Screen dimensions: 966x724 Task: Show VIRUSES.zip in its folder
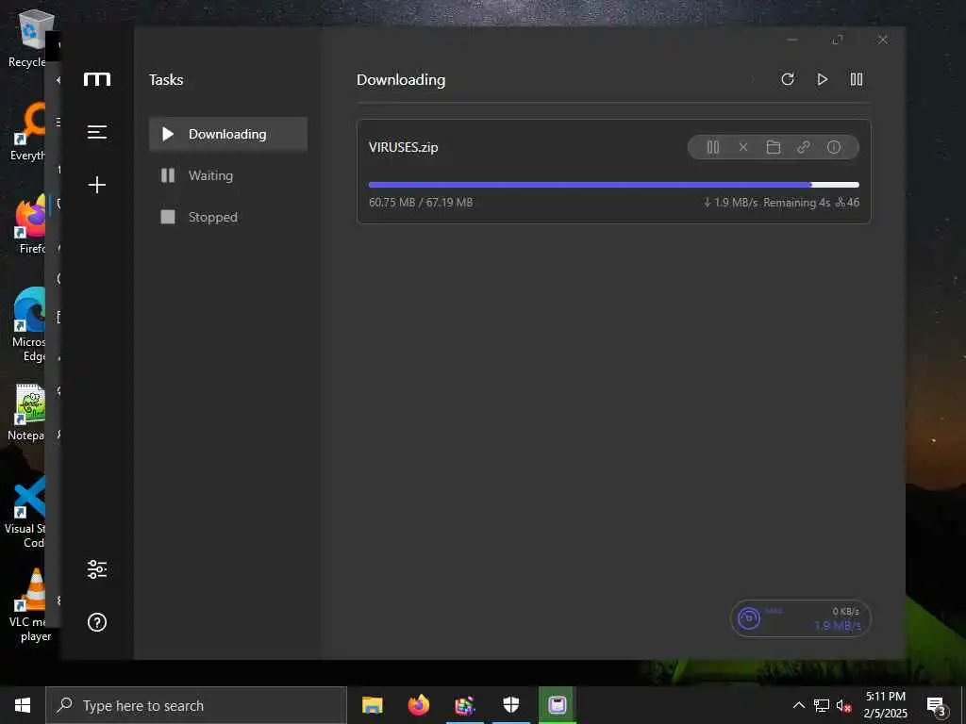tap(774, 147)
